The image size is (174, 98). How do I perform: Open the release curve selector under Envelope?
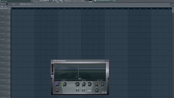pyautogui.click(x=83, y=90)
